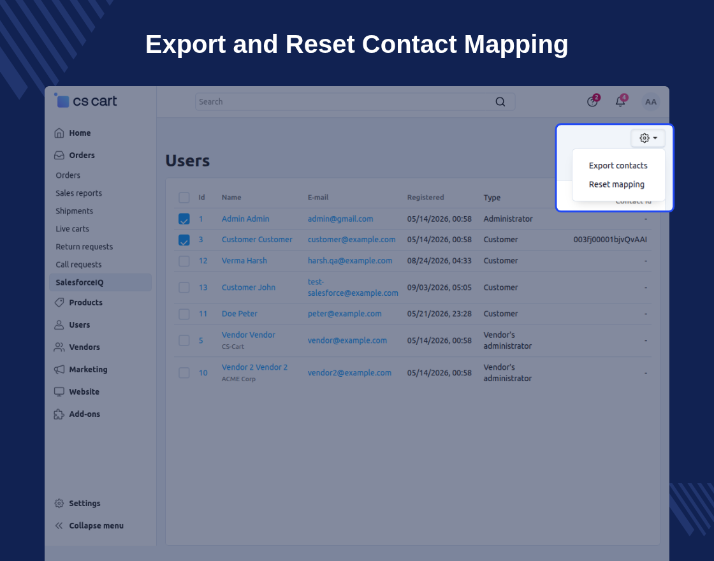Click the search magnifier icon
Screen dimensions: 714x561
500,101
